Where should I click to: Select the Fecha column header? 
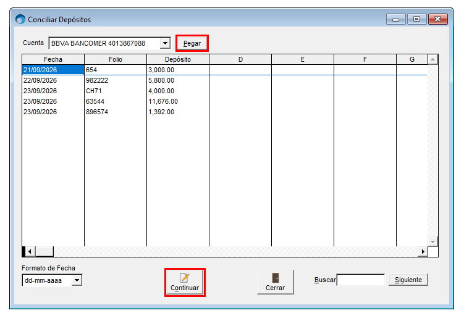tap(53, 59)
